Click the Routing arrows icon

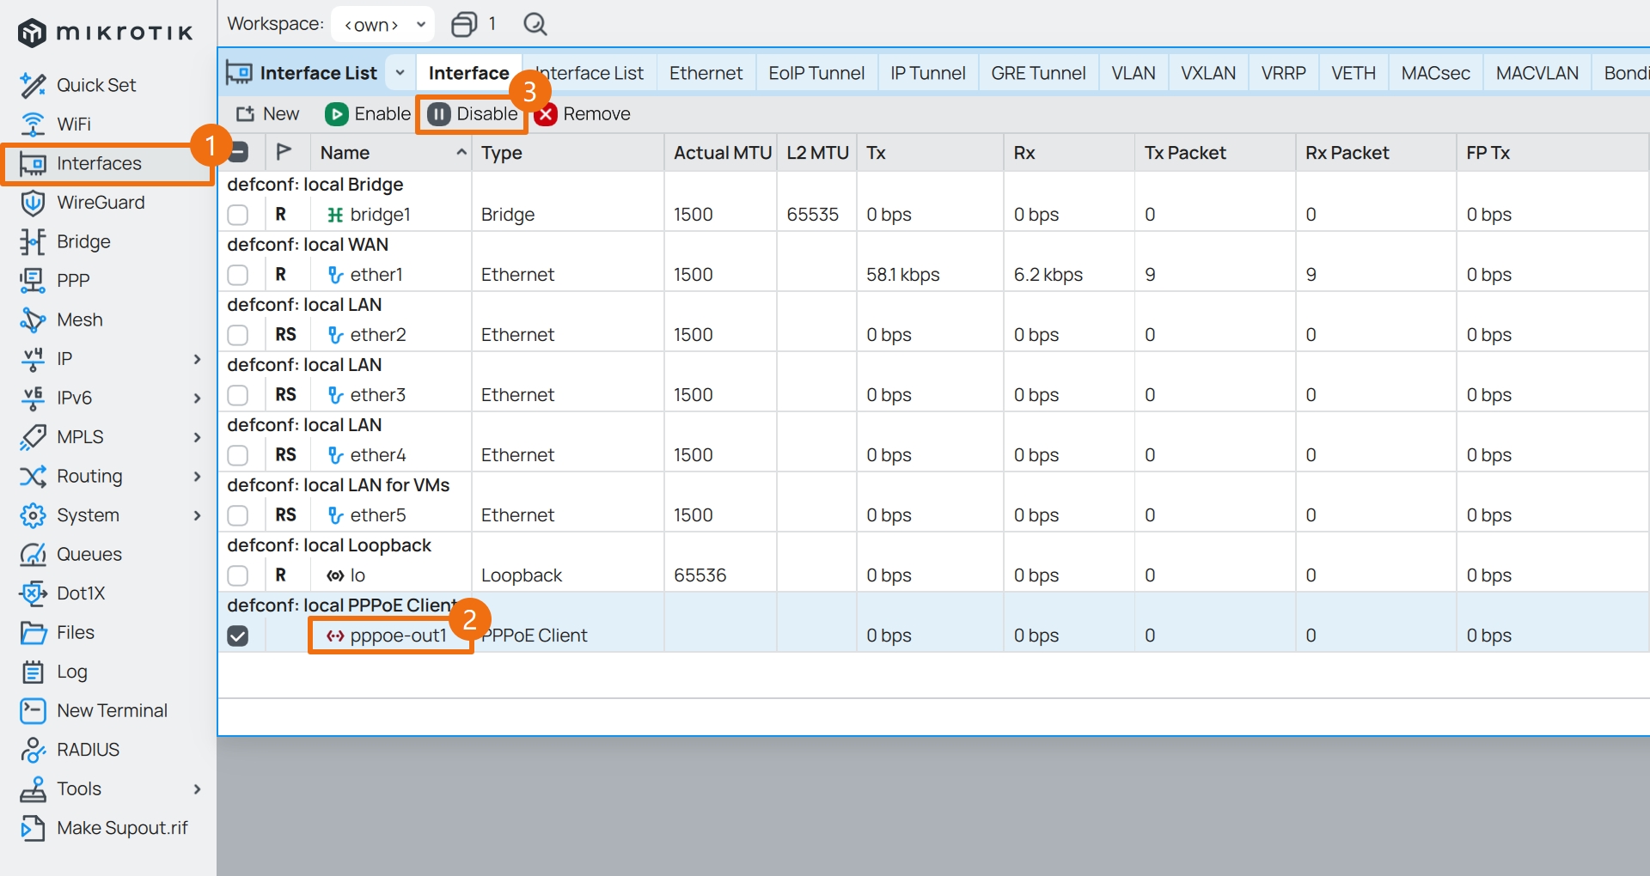click(33, 477)
